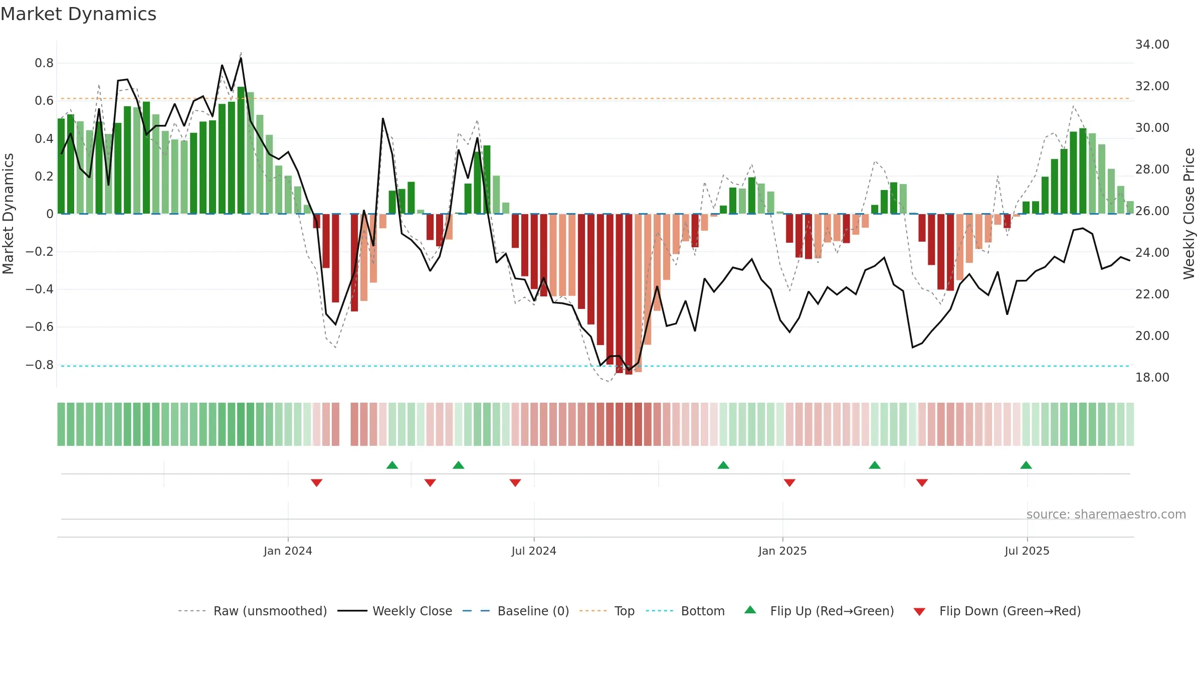Click the 18.00 right axis price label
The height and width of the screenshot is (677, 1203).
click(1152, 378)
